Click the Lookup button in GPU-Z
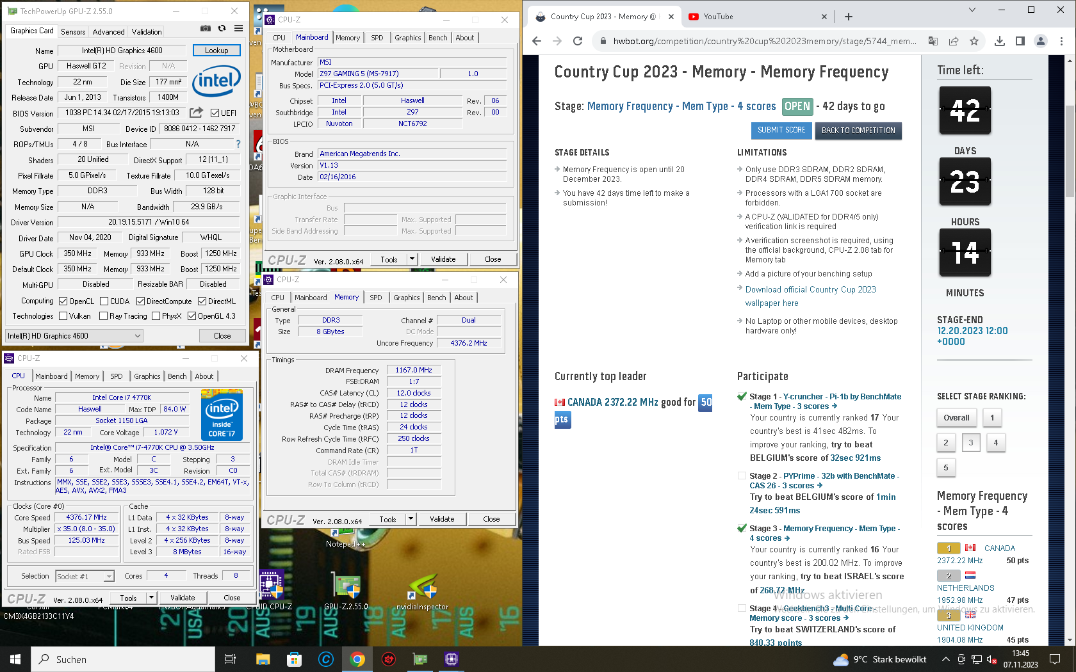The height and width of the screenshot is (672, 1076). [x=216, y=51]
